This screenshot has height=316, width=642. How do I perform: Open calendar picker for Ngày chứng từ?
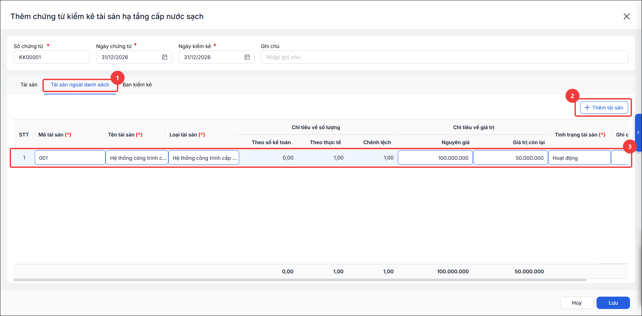coord(165,57)
